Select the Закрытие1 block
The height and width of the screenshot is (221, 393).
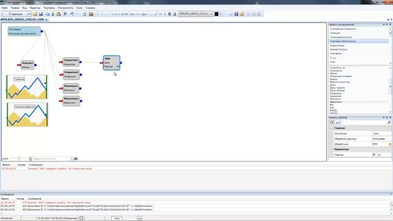click(x=71, y=62)
